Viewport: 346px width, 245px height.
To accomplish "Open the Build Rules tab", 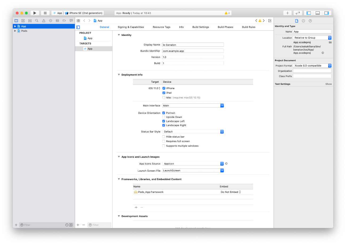I will click(249, 27).
